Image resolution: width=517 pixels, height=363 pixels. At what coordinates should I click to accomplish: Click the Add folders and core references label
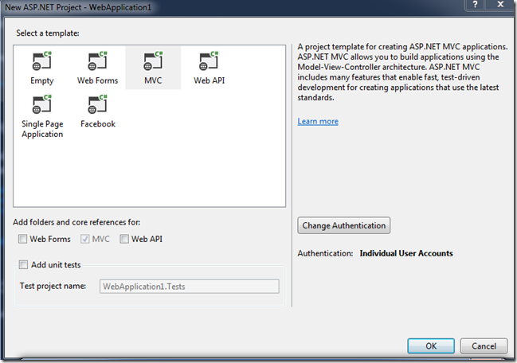click(x=76, y=222)
